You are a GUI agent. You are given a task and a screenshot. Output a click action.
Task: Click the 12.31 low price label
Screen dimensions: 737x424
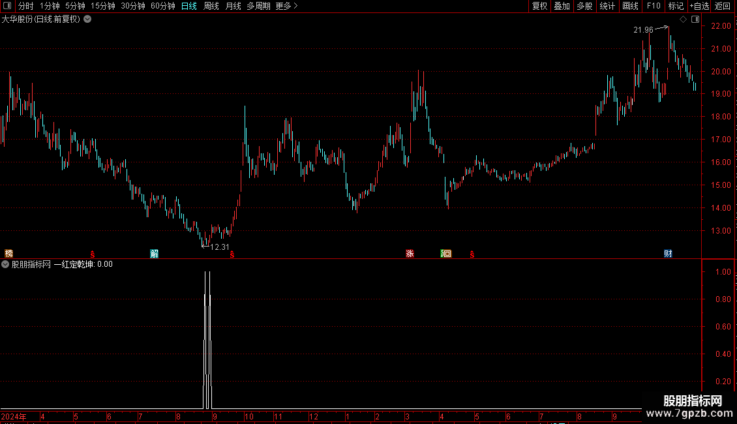(x=220, y=247)
